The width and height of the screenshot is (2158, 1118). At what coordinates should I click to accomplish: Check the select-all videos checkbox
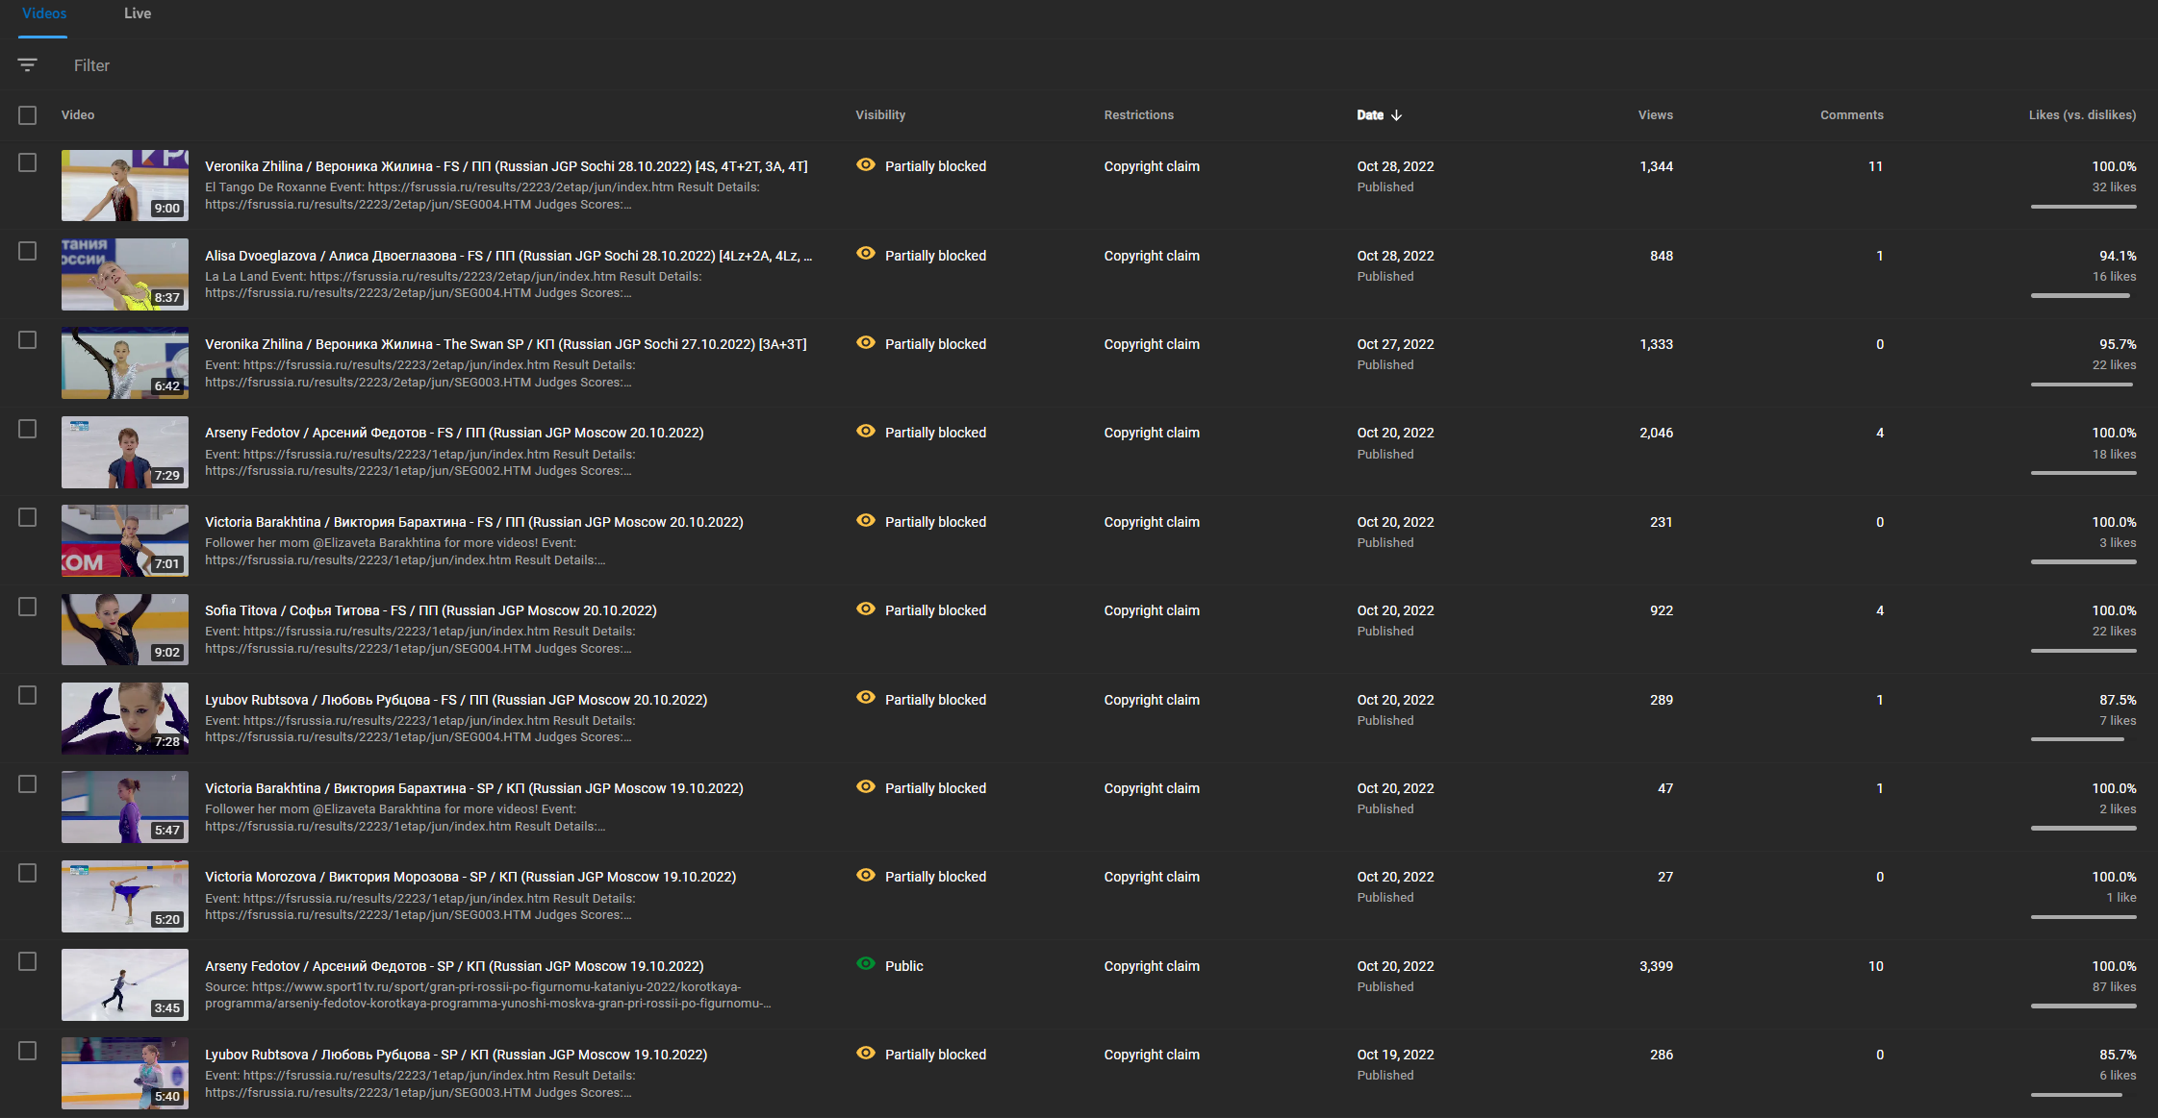28,115
